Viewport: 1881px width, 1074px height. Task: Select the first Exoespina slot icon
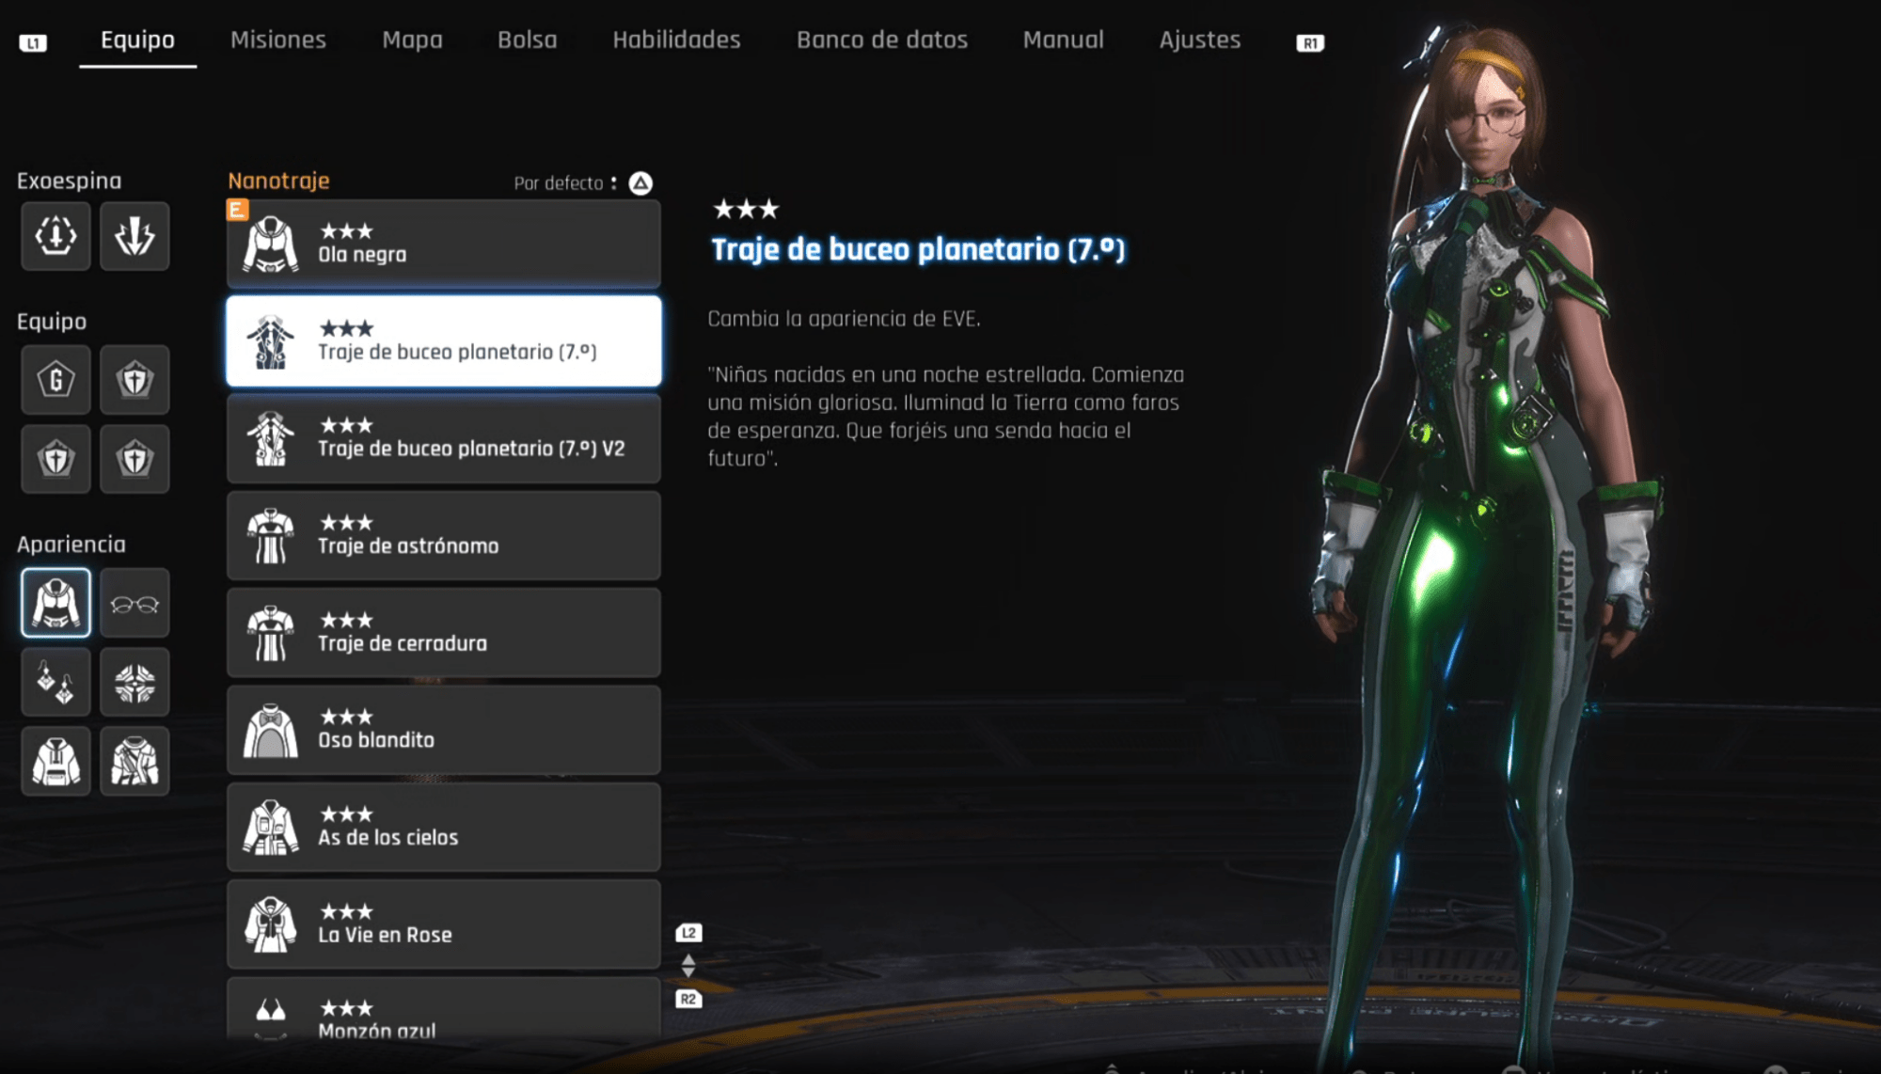click(x=56, y=236)
